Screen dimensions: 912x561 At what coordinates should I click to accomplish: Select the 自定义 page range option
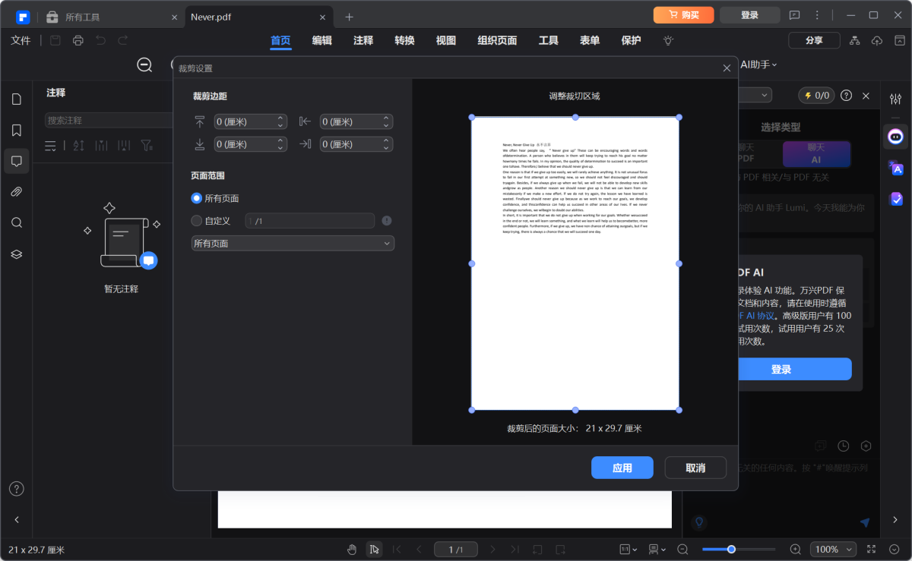coord(195,221)
